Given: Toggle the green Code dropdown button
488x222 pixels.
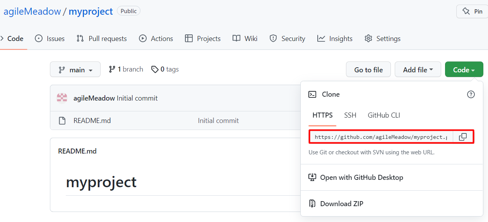Looking at the screenshot, I should point(464,69).
